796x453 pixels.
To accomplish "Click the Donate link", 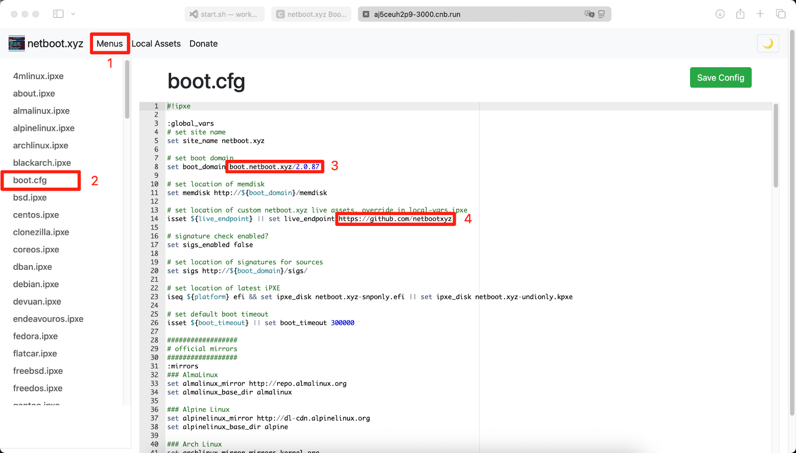I will click(203, 44).
